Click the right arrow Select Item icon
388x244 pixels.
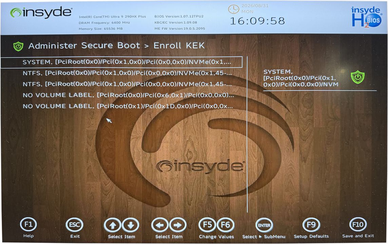[x=178, y=225]
